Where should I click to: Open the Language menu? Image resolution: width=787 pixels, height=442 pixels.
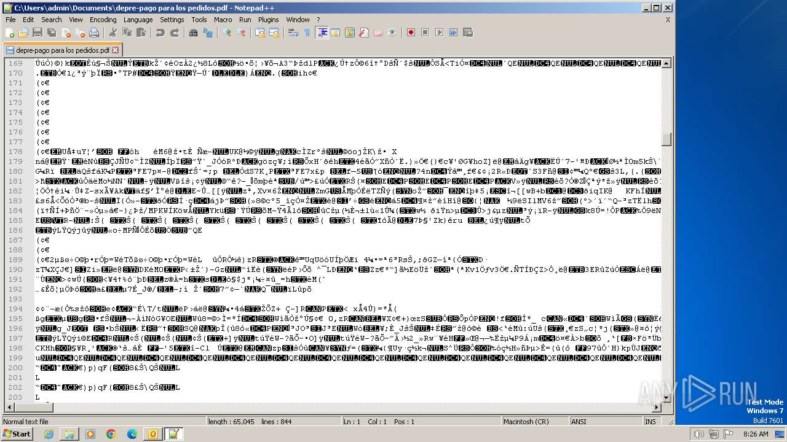point(138,20)
